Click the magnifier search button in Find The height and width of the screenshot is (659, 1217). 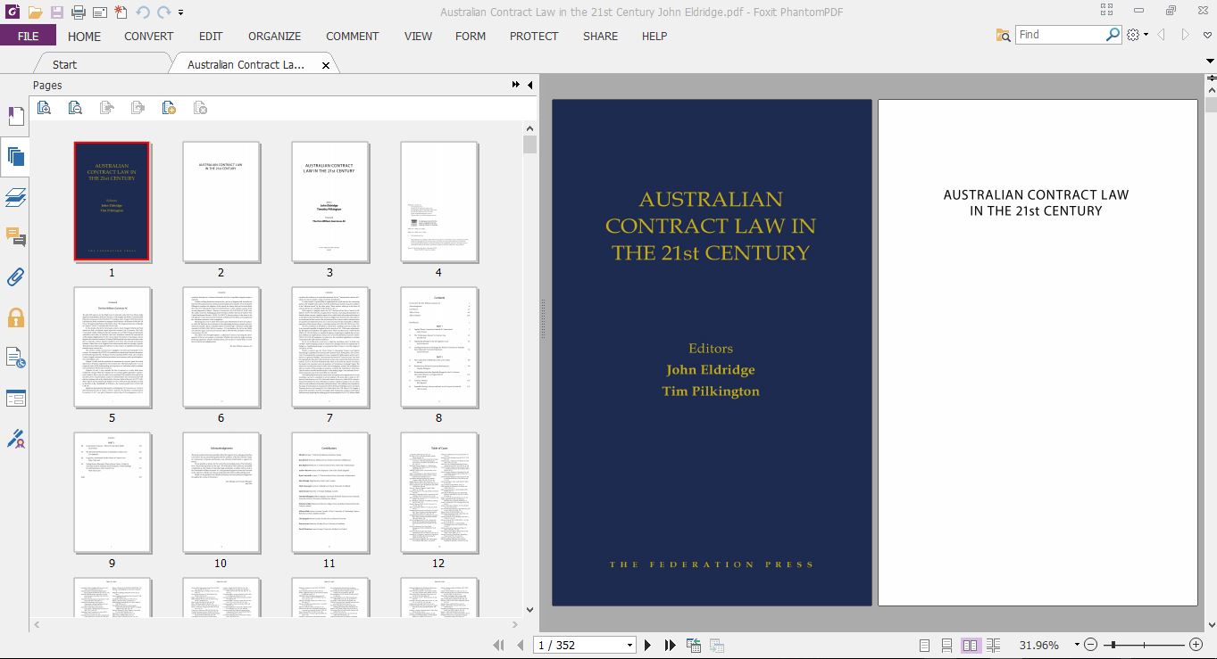[x=1113, y=35]
